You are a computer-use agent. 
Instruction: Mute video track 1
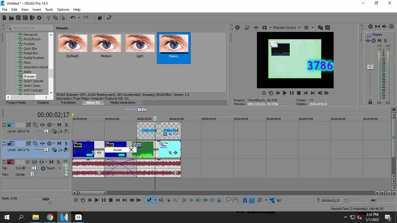click(59, 125)
